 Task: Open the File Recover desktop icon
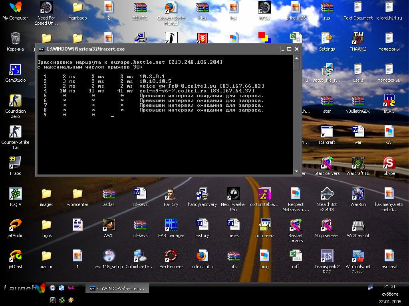(x=171, y=256)
